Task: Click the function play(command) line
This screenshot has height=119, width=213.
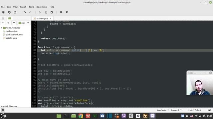Action: (x=56, y=47)
